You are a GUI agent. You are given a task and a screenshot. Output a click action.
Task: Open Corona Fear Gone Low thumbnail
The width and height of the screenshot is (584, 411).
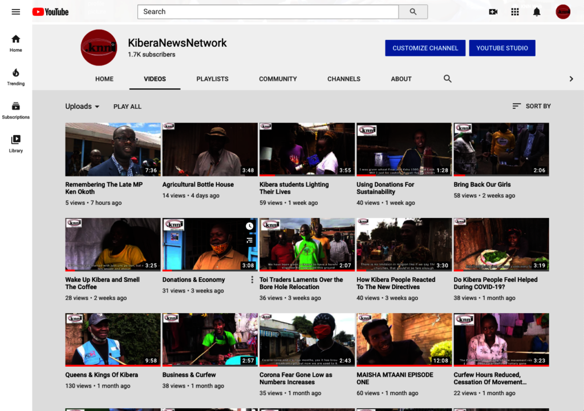coord(307,340)
